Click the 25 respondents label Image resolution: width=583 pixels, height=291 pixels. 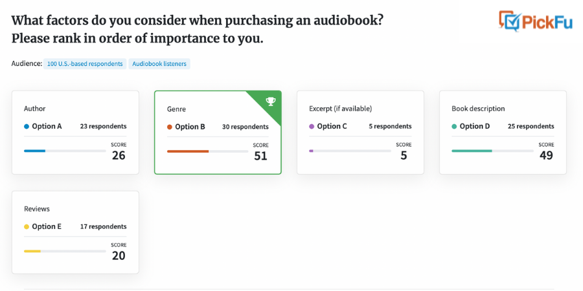pos(531,127)
